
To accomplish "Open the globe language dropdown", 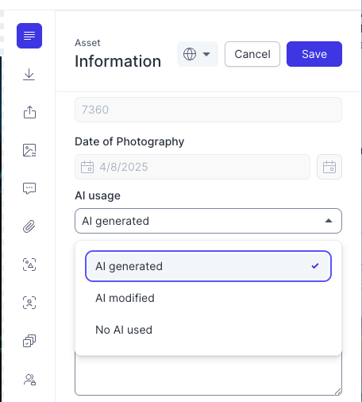I will coord(198,54).
